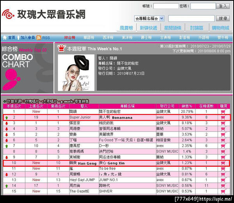The image size is (234, 203).
Task: Focus the search keyword input field
Action: (x=191, y=18)
